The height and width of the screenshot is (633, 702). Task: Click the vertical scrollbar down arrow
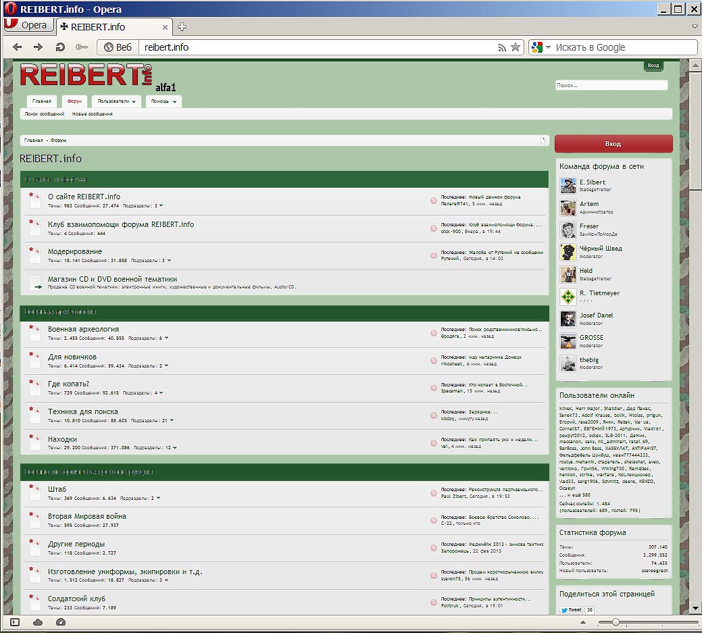(695, 608)
